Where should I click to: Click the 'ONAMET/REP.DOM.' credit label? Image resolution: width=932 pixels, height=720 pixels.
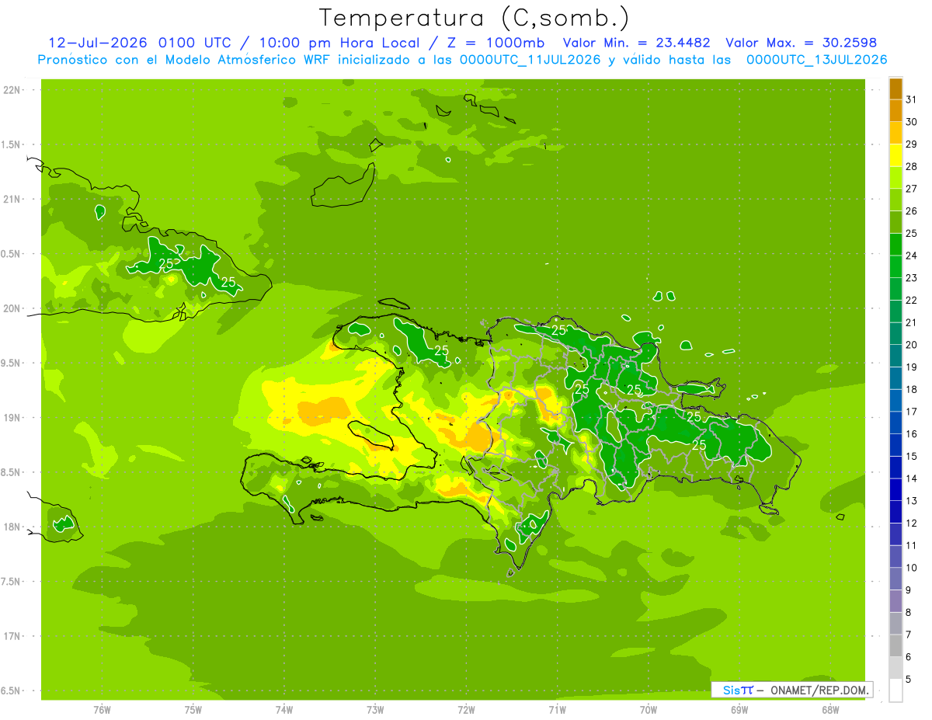(819, 690)
